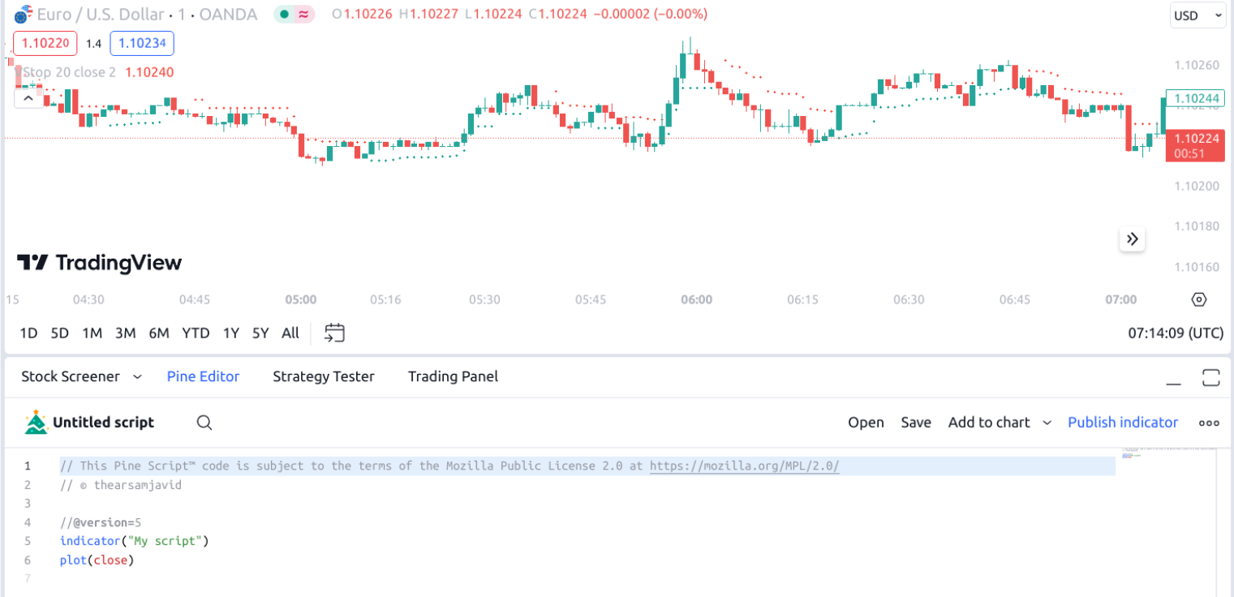Image resolution: width=1234 pixels, height=597 pixels.
Task: Click code line 5 indicator("My script")
Action: [x=135, y=541]
